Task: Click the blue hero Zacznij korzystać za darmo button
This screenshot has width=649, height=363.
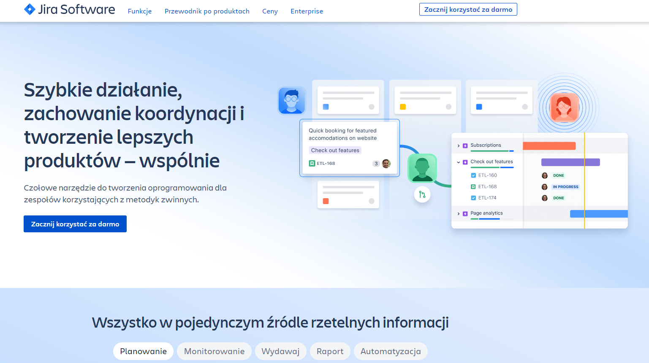Action: click(75, 224)
